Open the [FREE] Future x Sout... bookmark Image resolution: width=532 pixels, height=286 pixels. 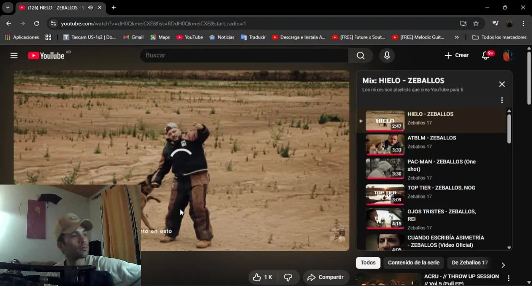click(x=359, y=37)
